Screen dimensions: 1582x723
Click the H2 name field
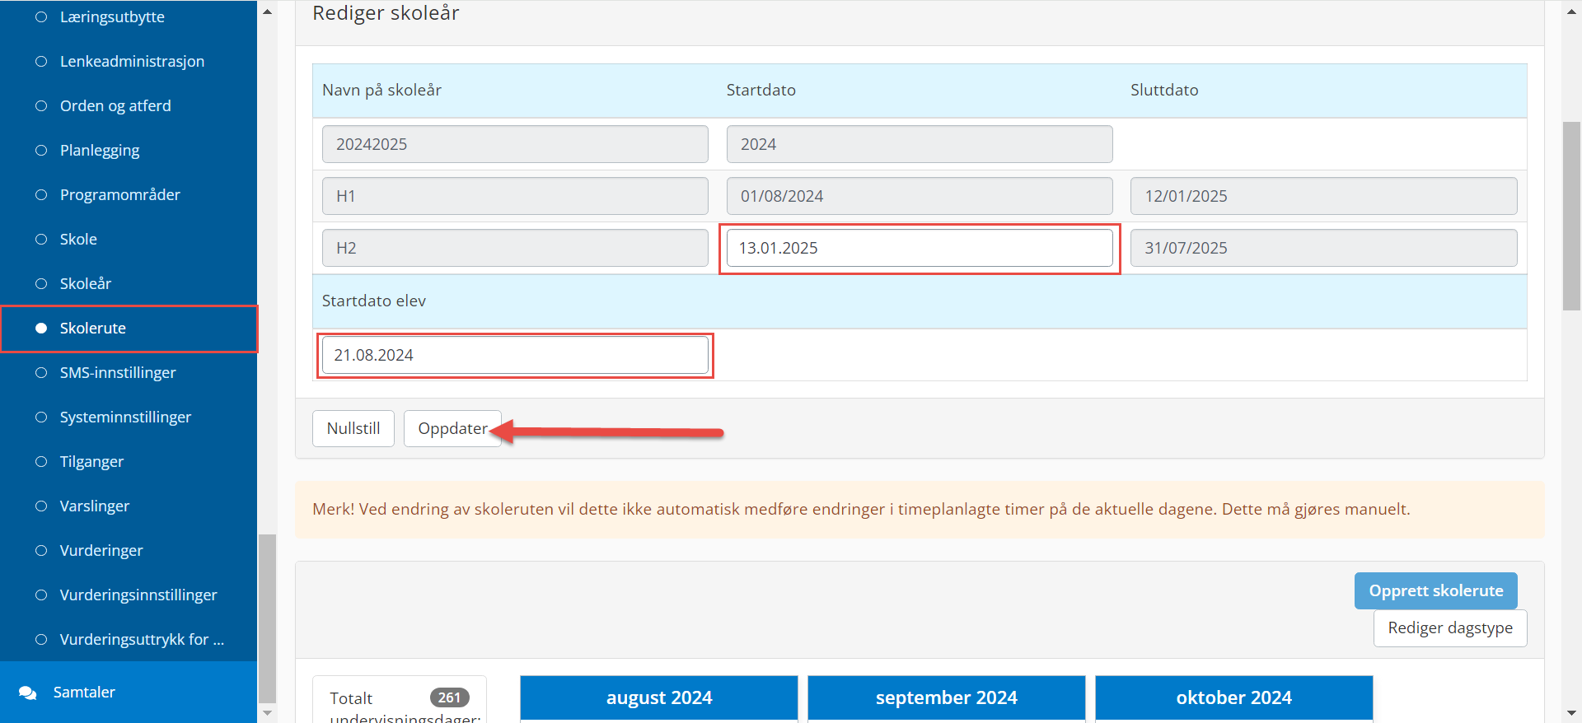click(x=515, y=248)
